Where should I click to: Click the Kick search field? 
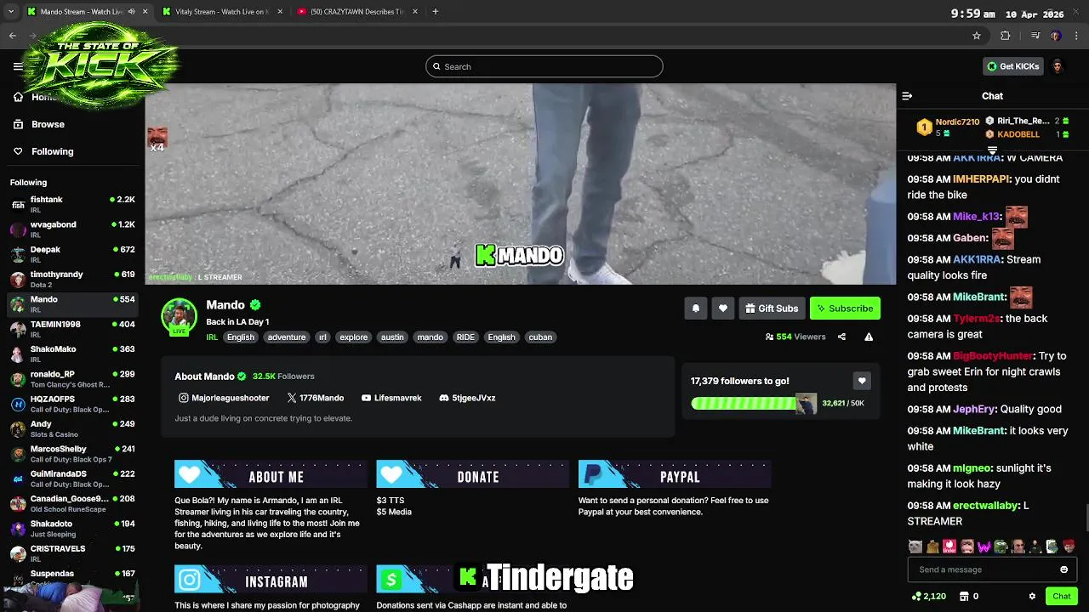(544, 66)
